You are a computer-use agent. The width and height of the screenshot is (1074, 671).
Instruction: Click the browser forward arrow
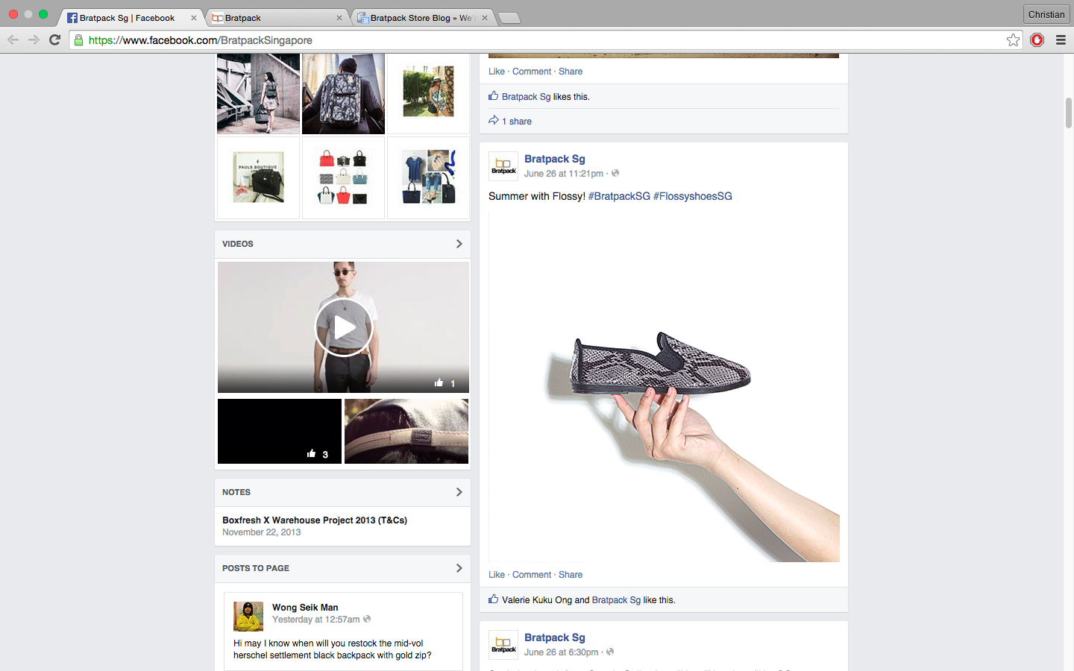pos(34,40)
